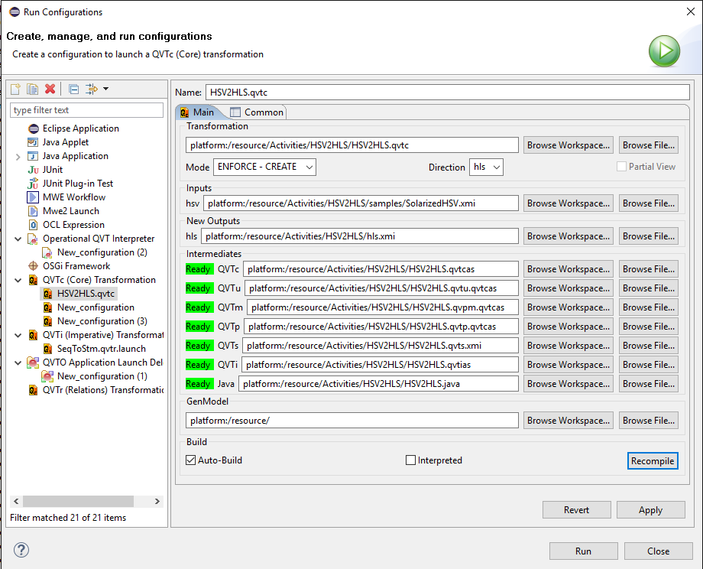
Task: Click the green Ready status for QVTc
Action: 199,269
